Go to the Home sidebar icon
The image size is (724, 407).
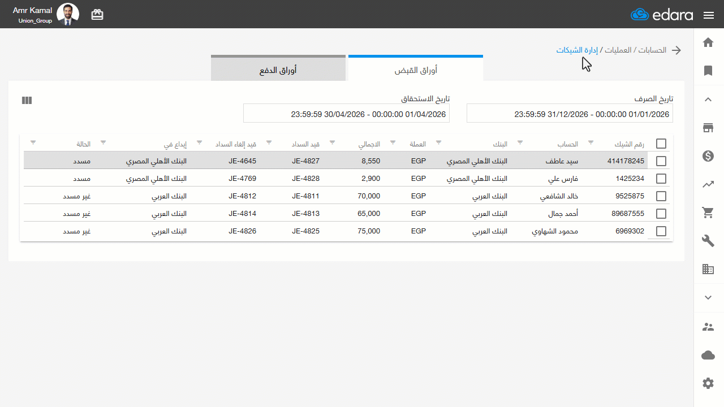coord(708,42)
